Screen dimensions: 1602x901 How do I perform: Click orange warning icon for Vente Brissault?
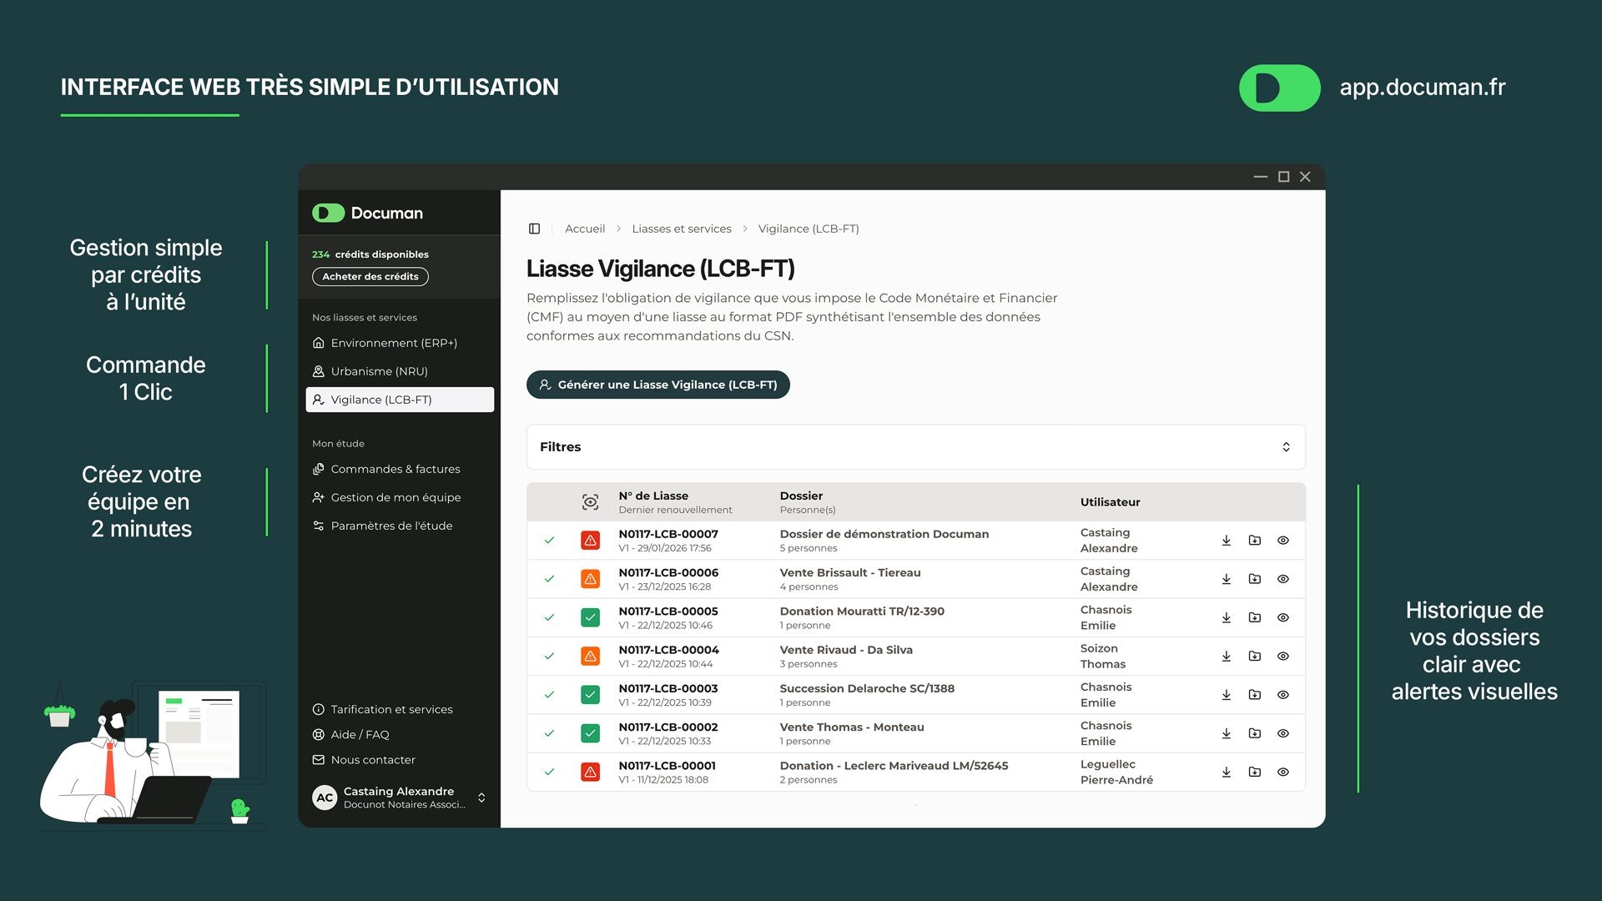[x=590, y=579]
